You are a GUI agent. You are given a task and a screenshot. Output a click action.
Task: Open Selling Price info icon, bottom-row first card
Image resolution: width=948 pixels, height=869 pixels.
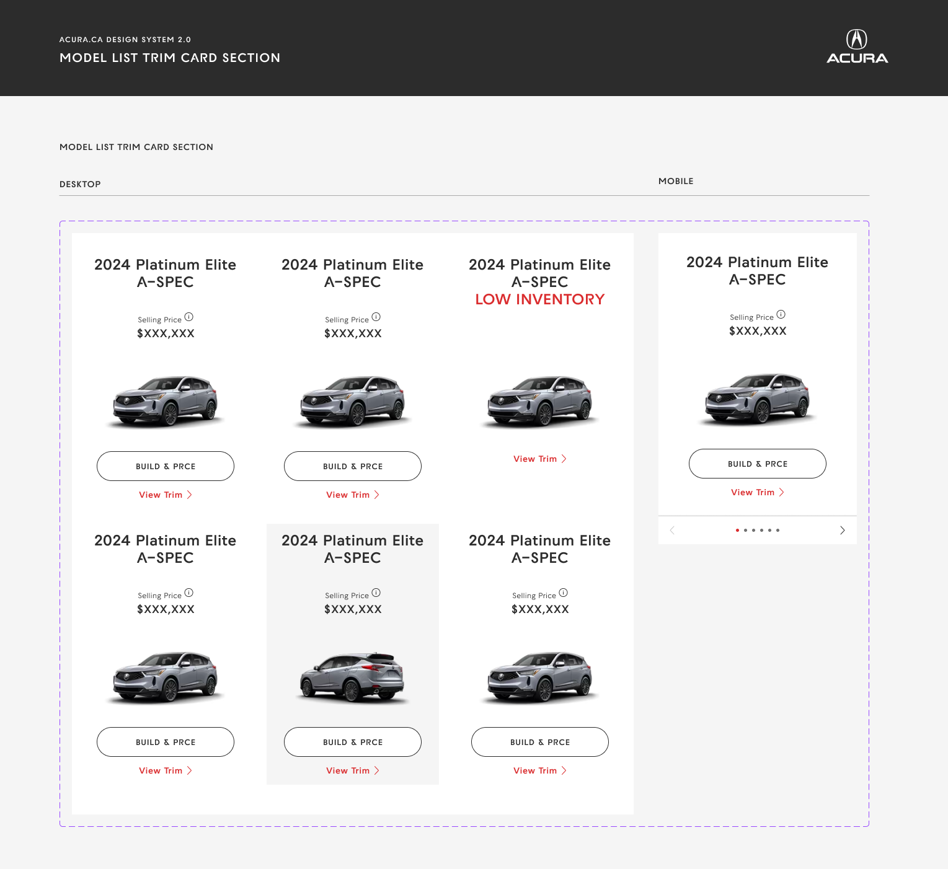tap(189, 593)
